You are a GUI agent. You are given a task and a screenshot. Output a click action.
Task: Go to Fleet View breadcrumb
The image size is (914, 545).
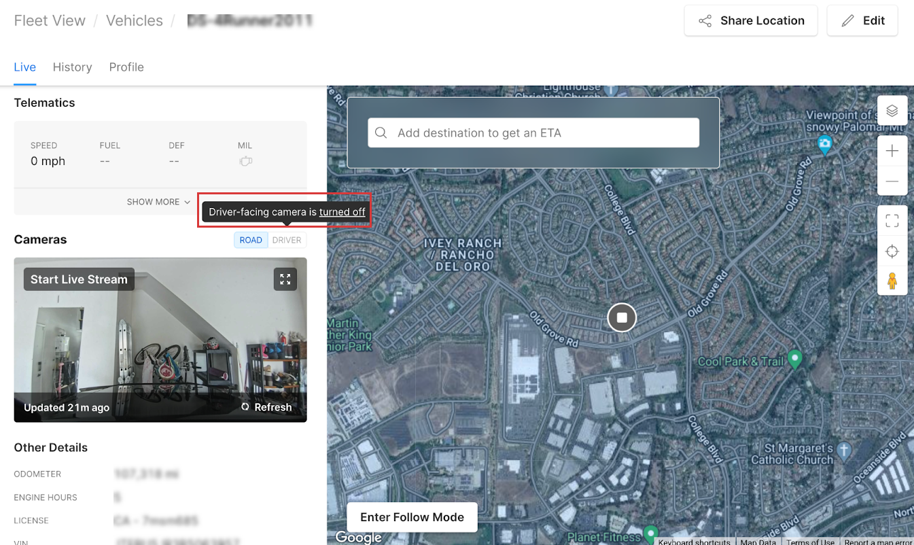coord(50,20)
